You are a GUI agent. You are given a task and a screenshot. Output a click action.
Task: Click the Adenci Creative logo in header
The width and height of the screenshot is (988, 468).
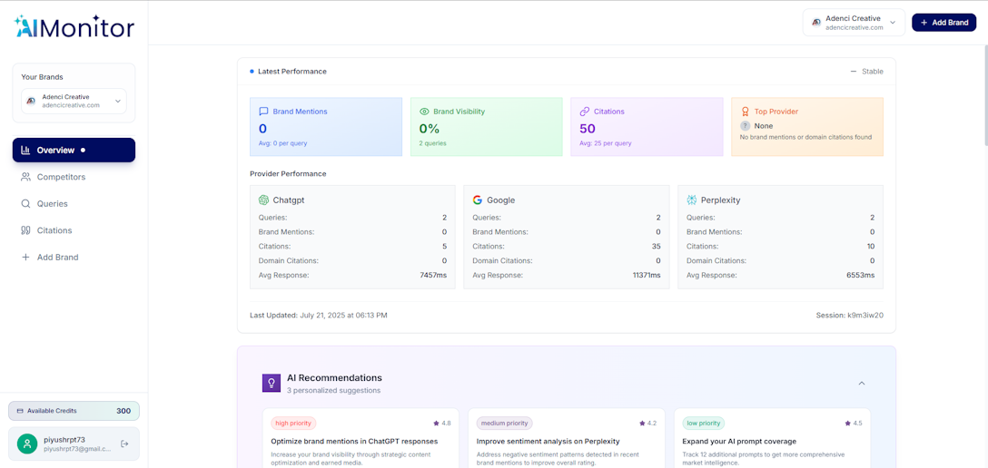coord(816,22)
